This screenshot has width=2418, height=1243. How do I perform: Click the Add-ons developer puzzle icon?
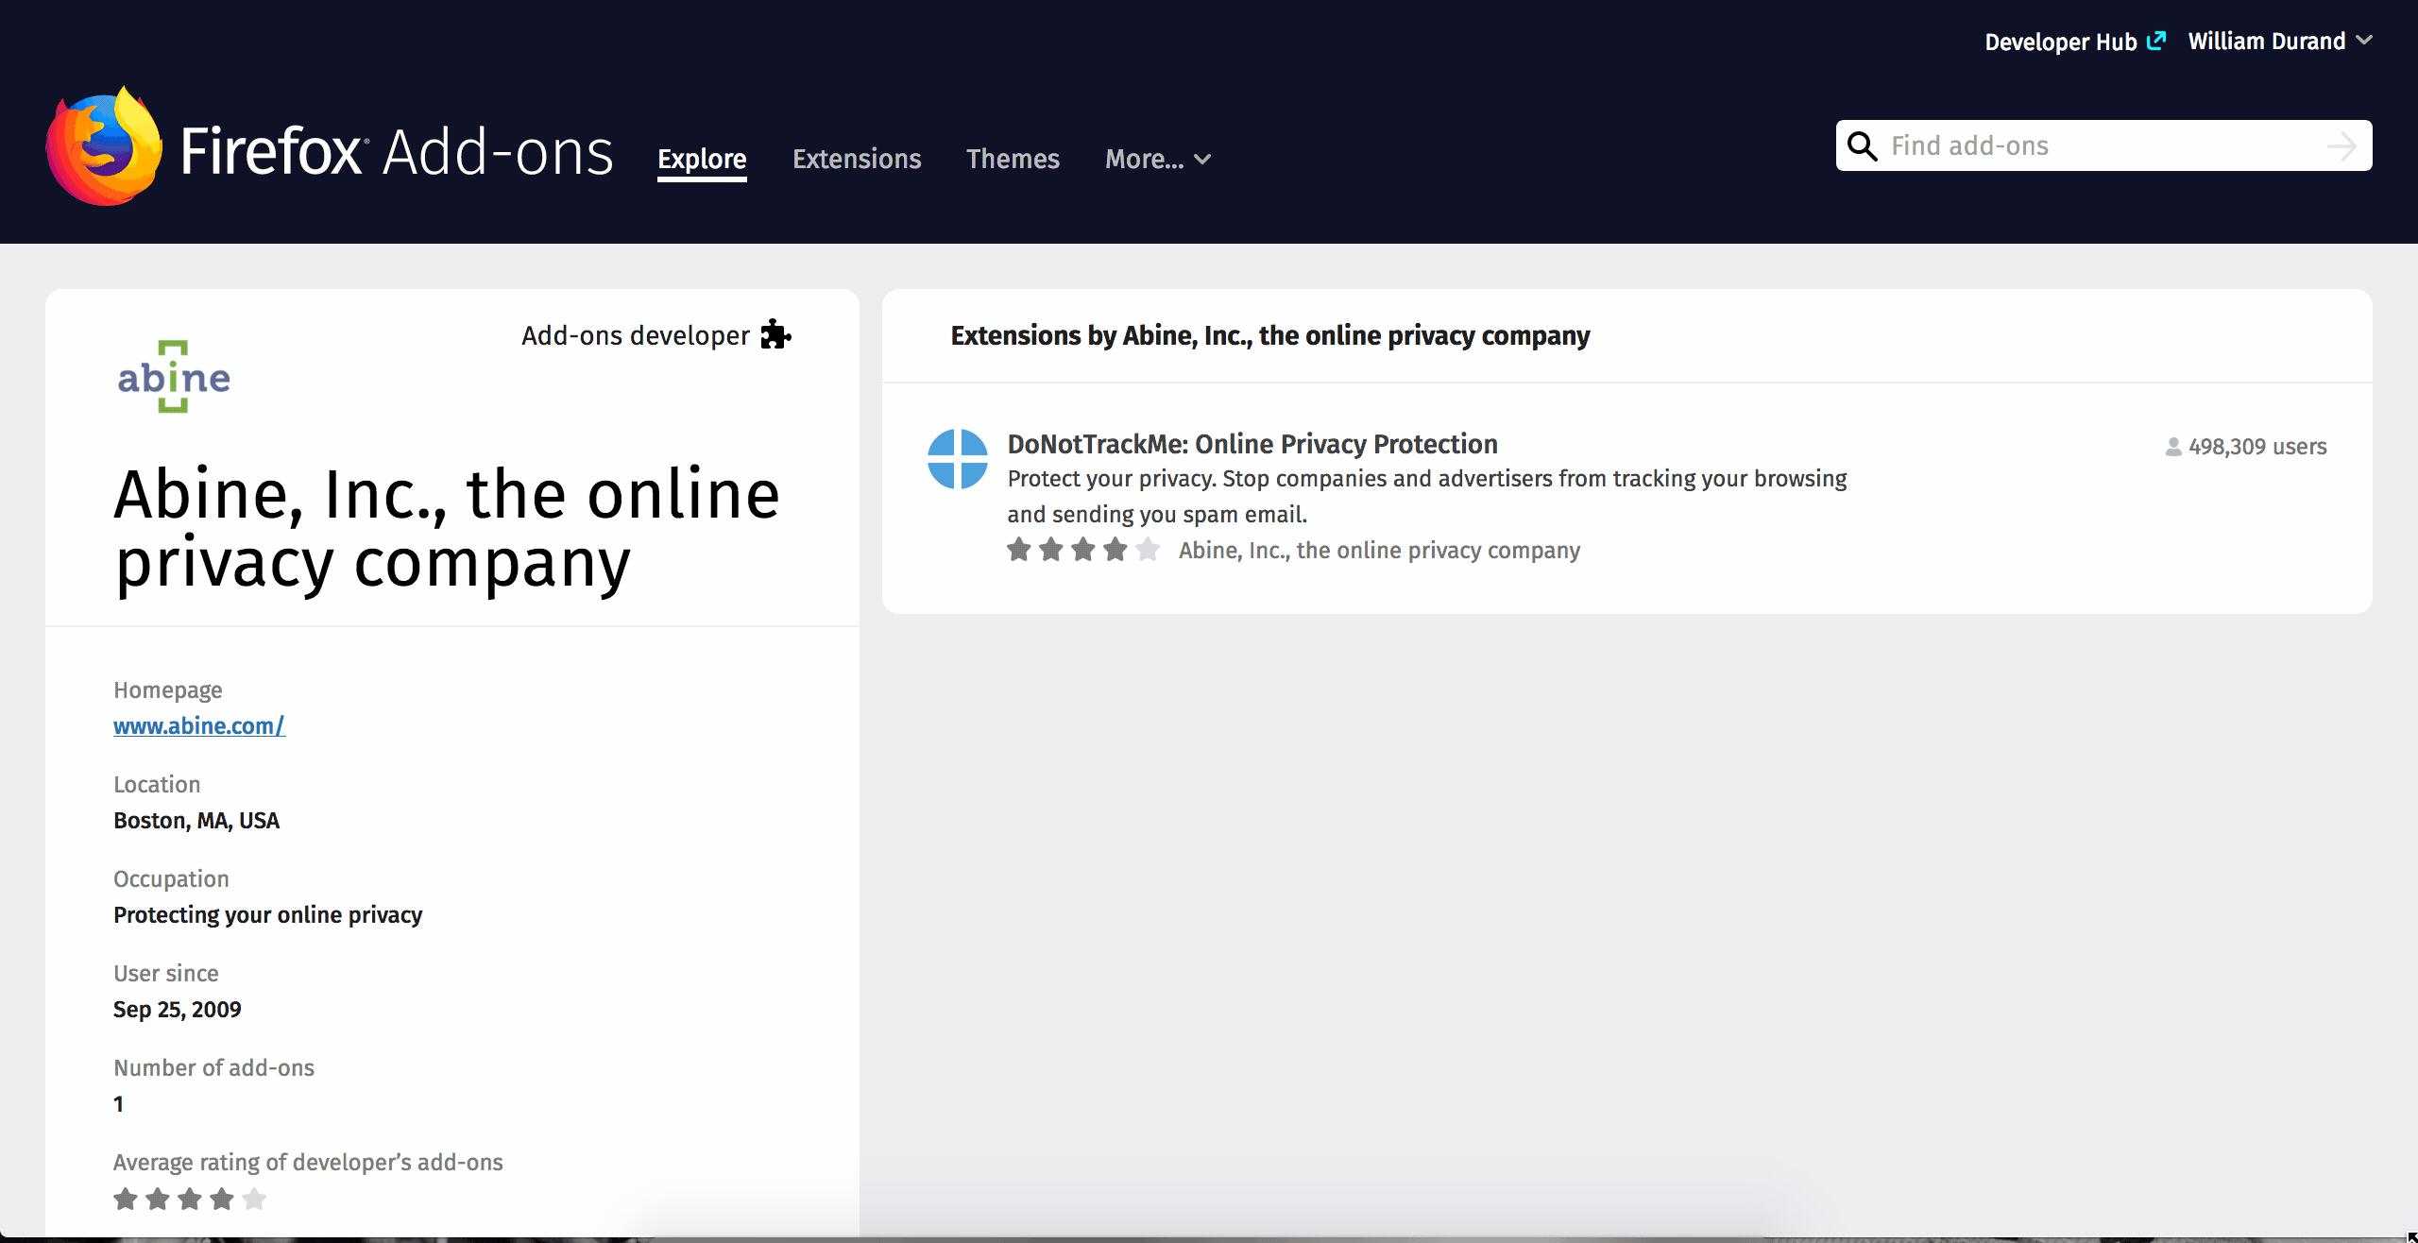pyautogui.click(x=775, y=334)
